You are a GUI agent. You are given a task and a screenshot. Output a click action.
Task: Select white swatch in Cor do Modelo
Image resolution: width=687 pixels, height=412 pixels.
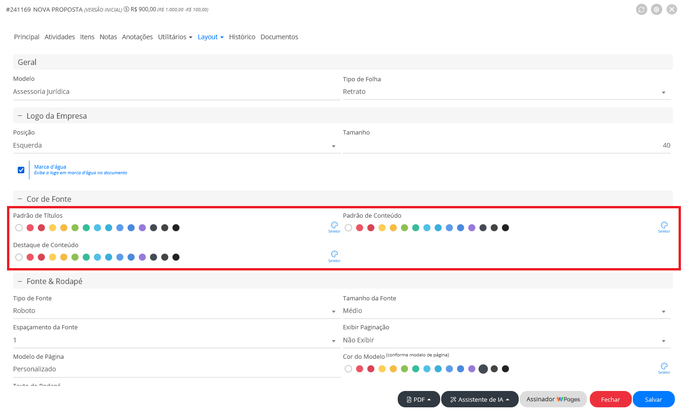[x=348, y=369]
